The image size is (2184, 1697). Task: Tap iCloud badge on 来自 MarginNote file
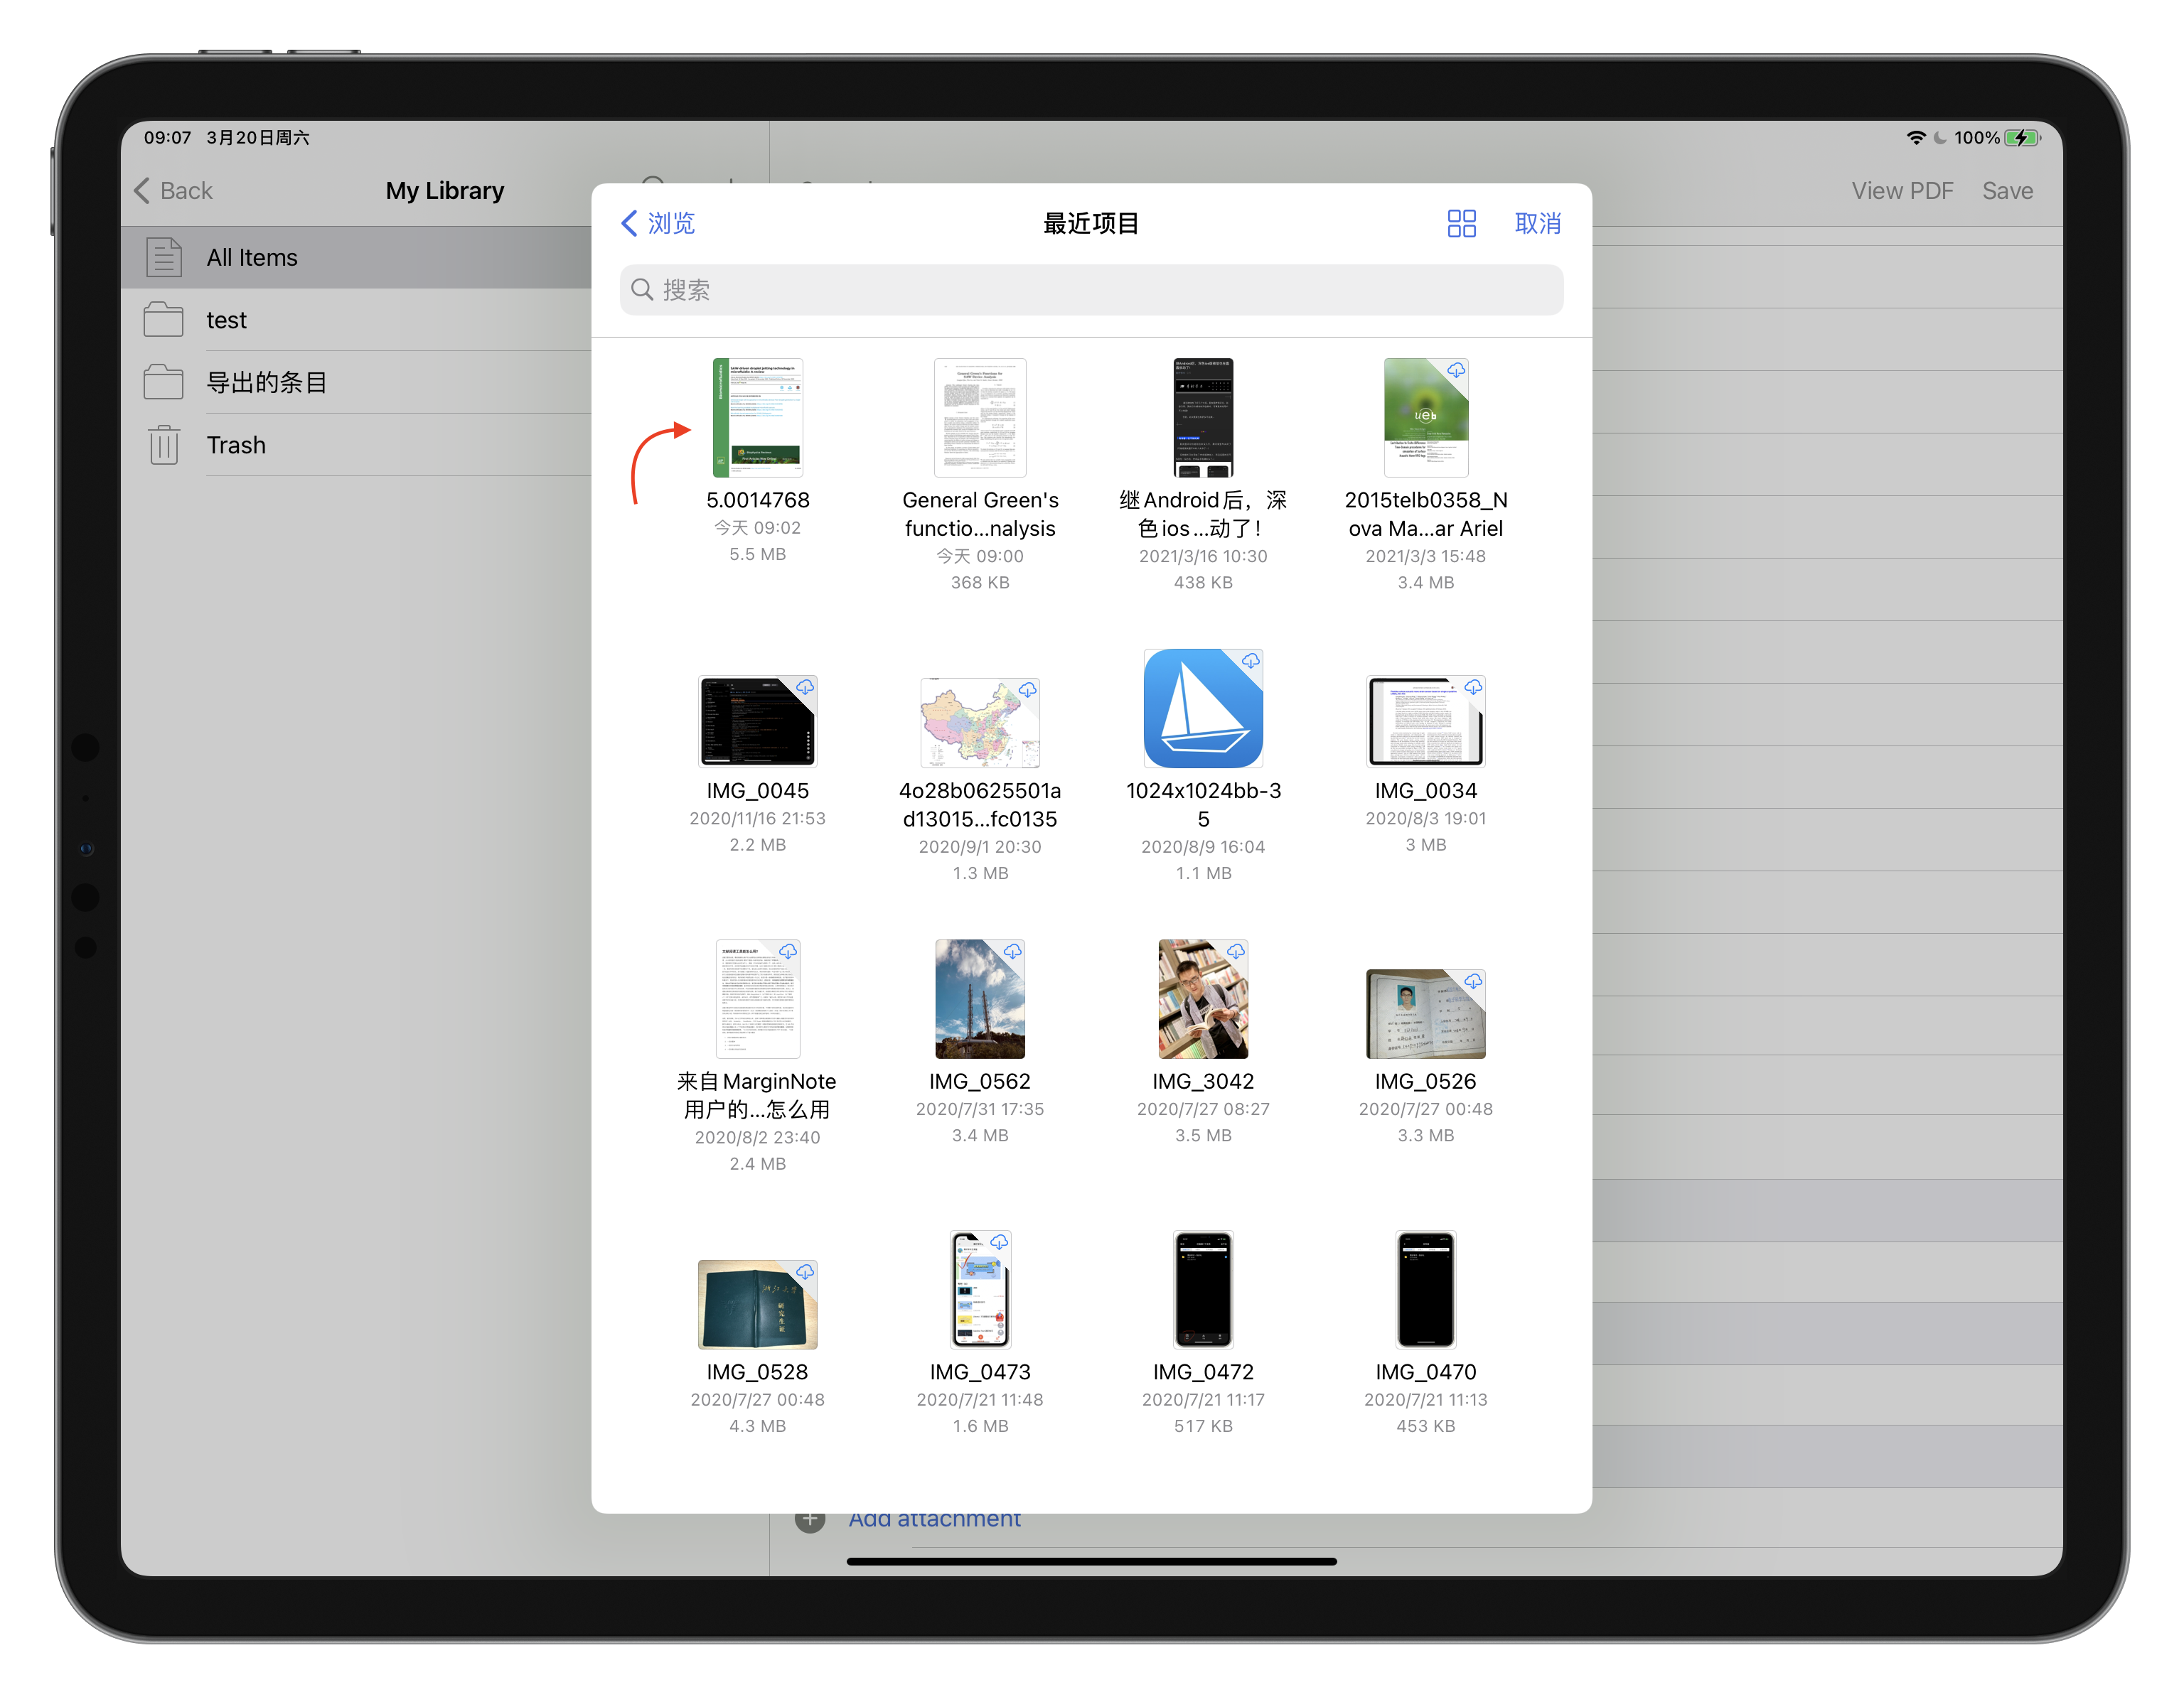pyautogui.click(x=788, y=952)
